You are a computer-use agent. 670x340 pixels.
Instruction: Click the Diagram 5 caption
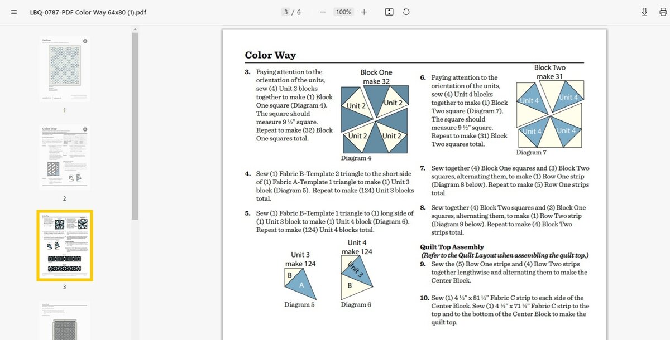tap(299, 304)
